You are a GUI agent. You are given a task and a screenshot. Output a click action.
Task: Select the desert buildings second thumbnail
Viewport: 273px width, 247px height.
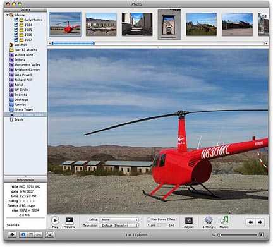point(101,24)
